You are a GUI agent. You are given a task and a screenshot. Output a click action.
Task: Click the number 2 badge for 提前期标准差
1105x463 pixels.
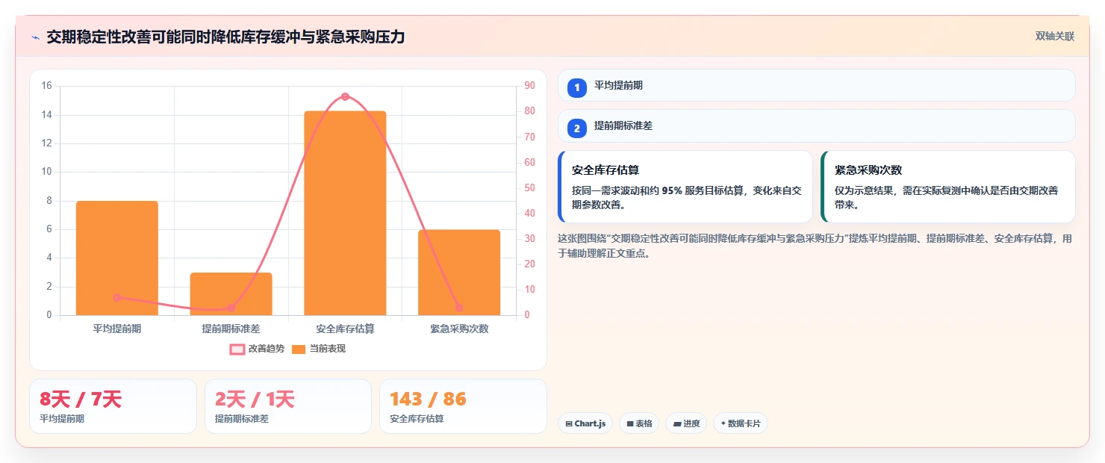[x=577, y=128]
